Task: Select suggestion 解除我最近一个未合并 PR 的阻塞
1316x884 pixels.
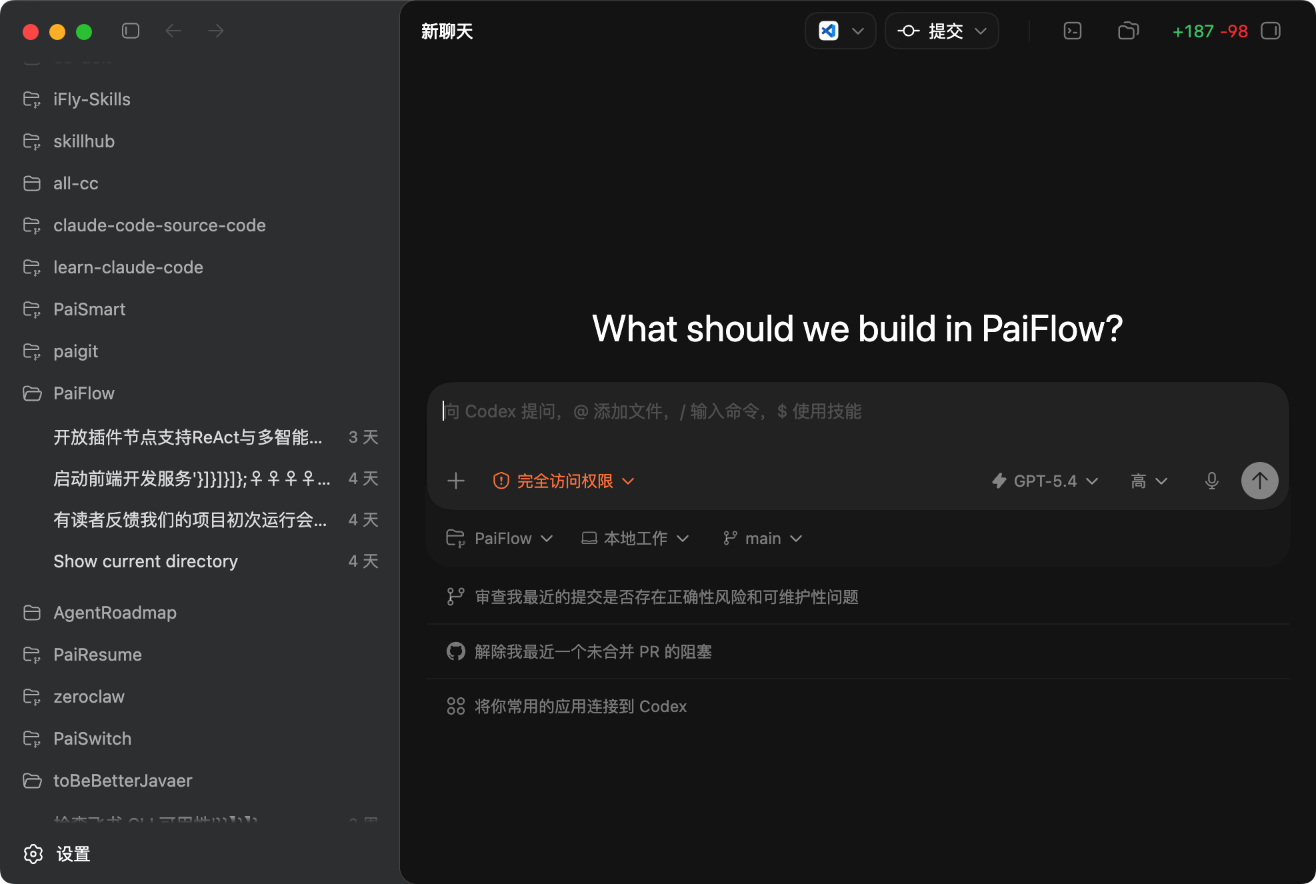Action: (x=857, y=651)
